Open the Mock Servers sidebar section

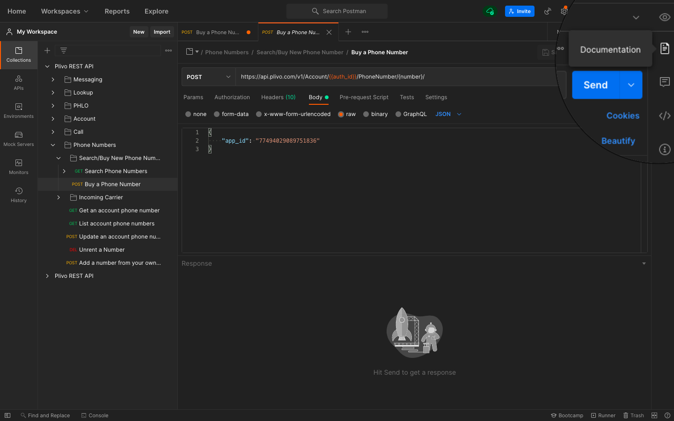[x=19, y=139]
